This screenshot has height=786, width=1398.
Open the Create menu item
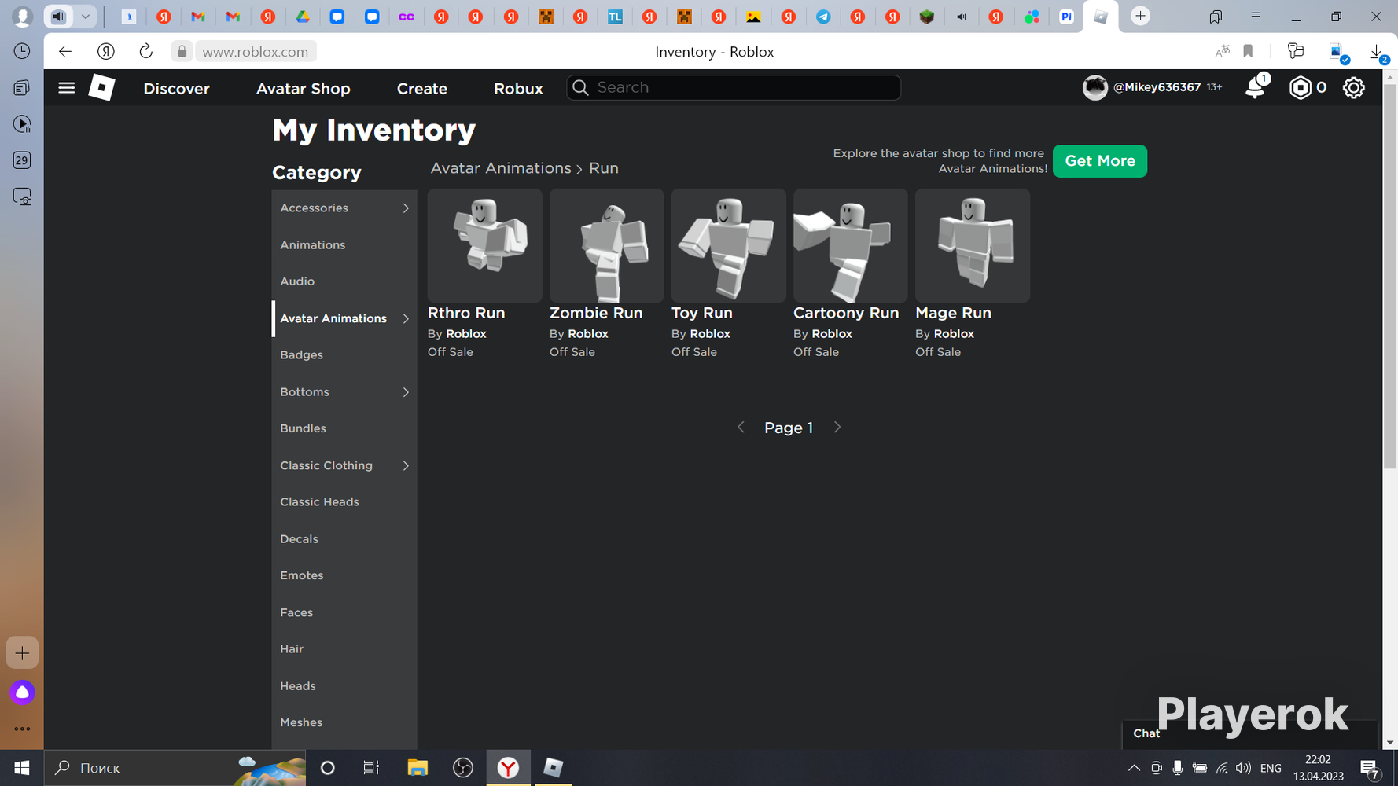(422, 89)
